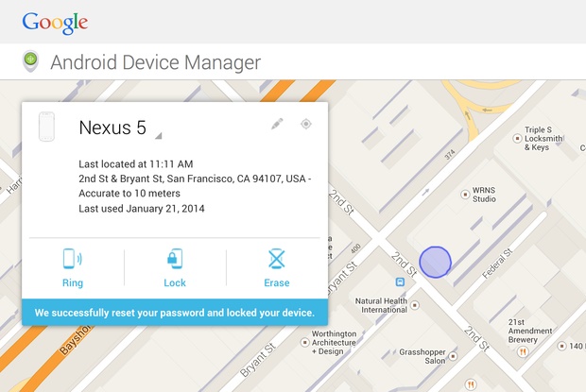Screen dimensions: 586x392
Task: Click the WRNS Studio map marker
Action: tap(465, 195)
